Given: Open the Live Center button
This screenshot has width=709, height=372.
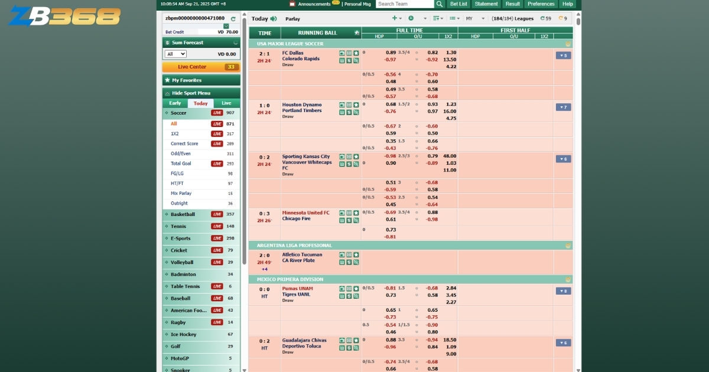Looking at the screenshot, I should point(201,67).
